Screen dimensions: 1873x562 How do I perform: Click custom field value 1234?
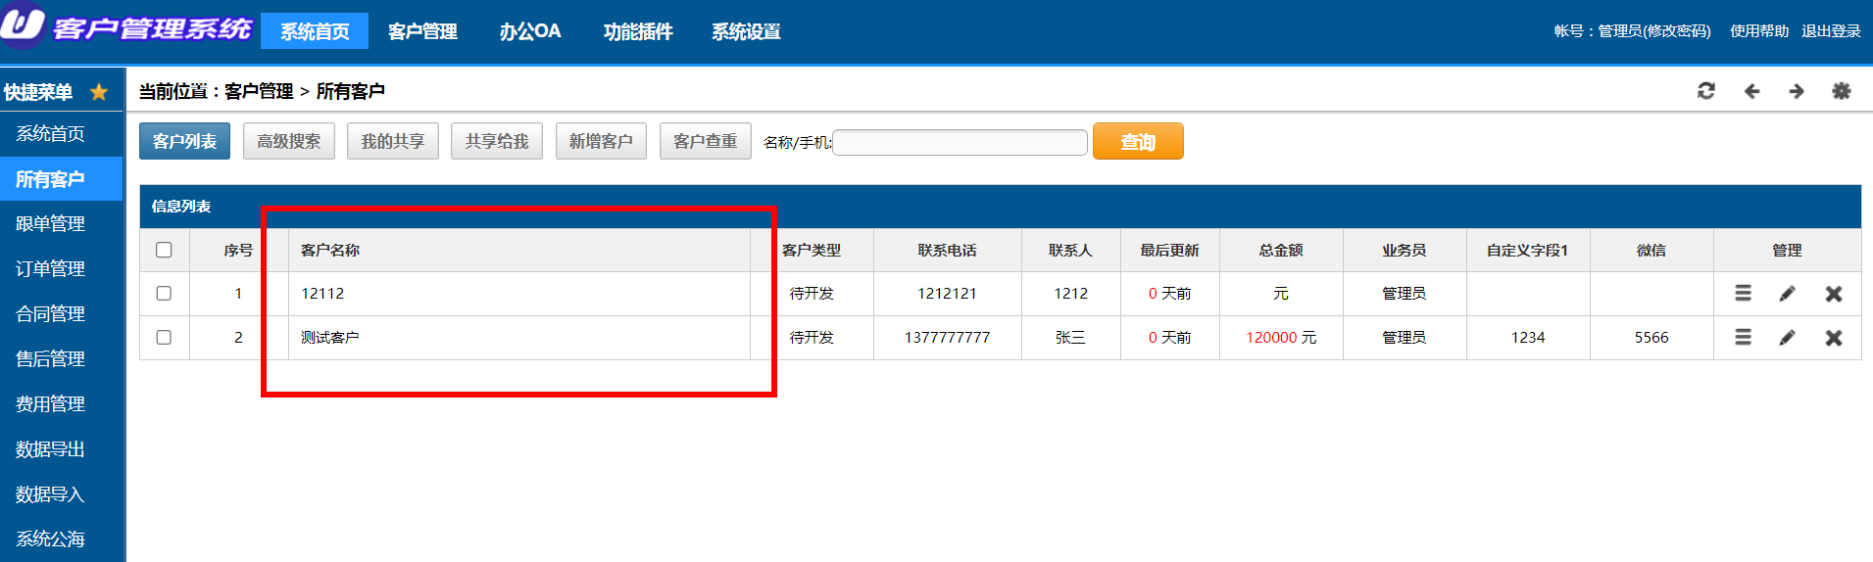pyautogui.click(x=1528, y=337)
